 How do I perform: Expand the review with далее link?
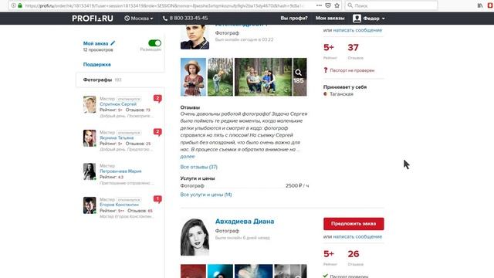[x=187, y=156]
